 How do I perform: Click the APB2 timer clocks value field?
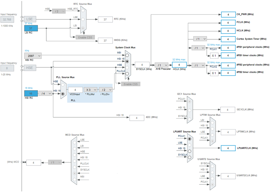pyautogui.click(x=228, y=73)
